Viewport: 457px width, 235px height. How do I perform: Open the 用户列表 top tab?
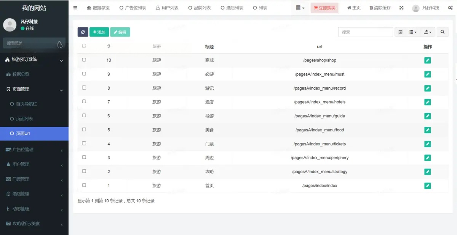pos(167,8)
